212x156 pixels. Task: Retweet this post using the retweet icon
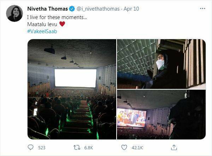tap(77, 148)
